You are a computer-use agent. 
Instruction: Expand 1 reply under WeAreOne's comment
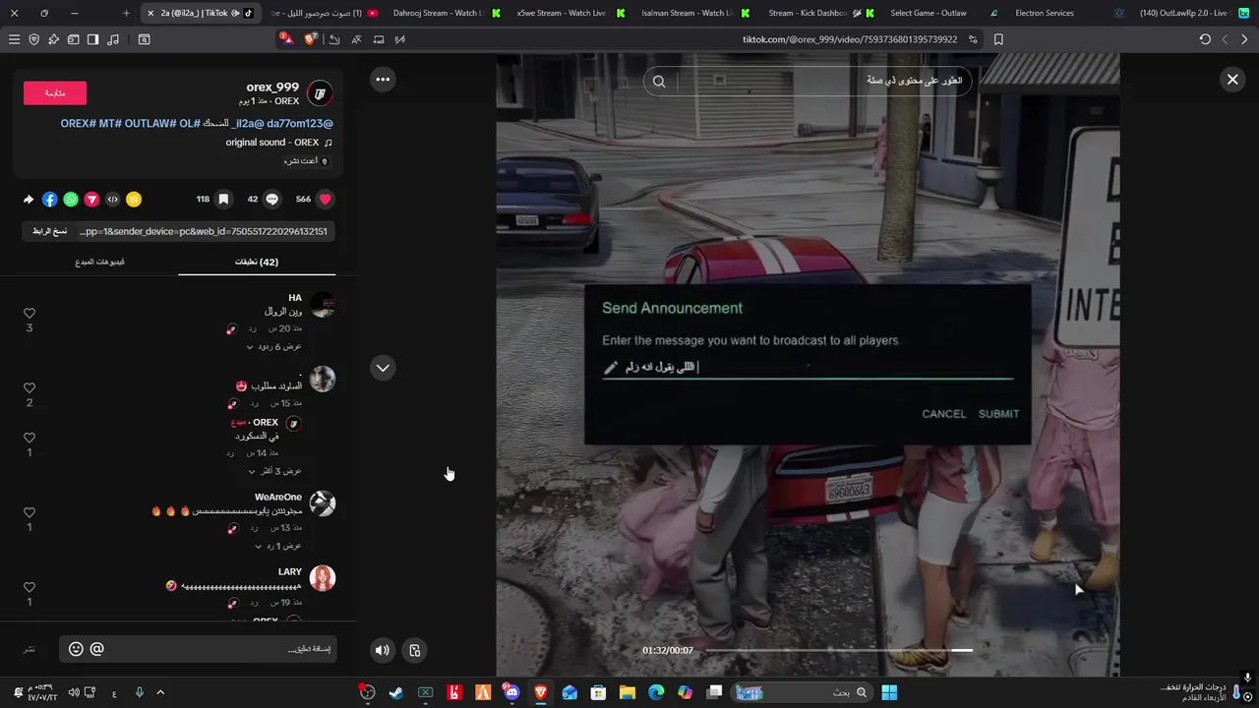[277, 546]
